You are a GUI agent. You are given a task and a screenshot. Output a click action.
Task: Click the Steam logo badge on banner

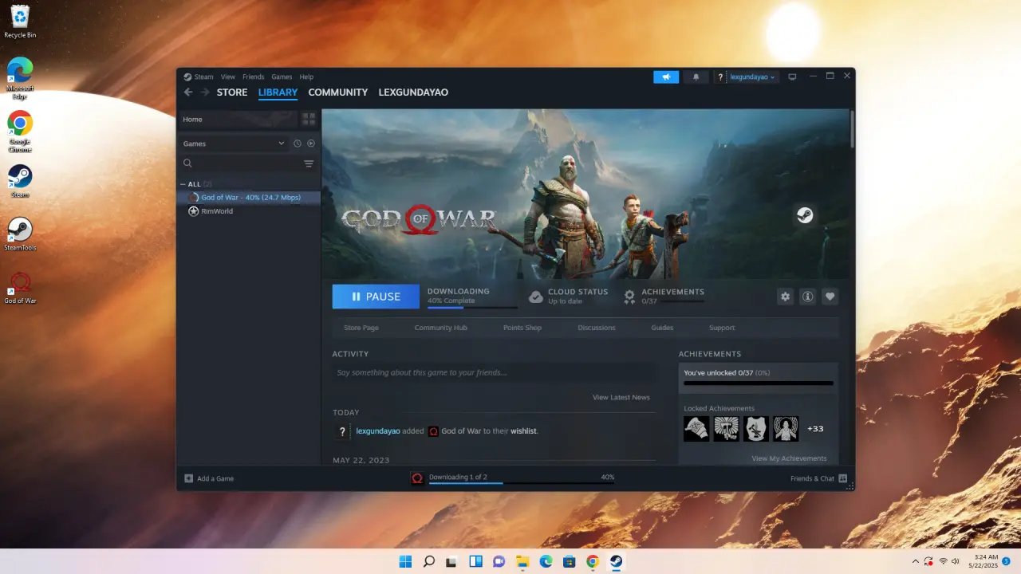point(805,215)
